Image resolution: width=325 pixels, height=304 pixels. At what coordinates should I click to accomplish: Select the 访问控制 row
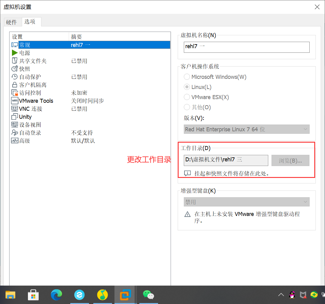point(91,93)
